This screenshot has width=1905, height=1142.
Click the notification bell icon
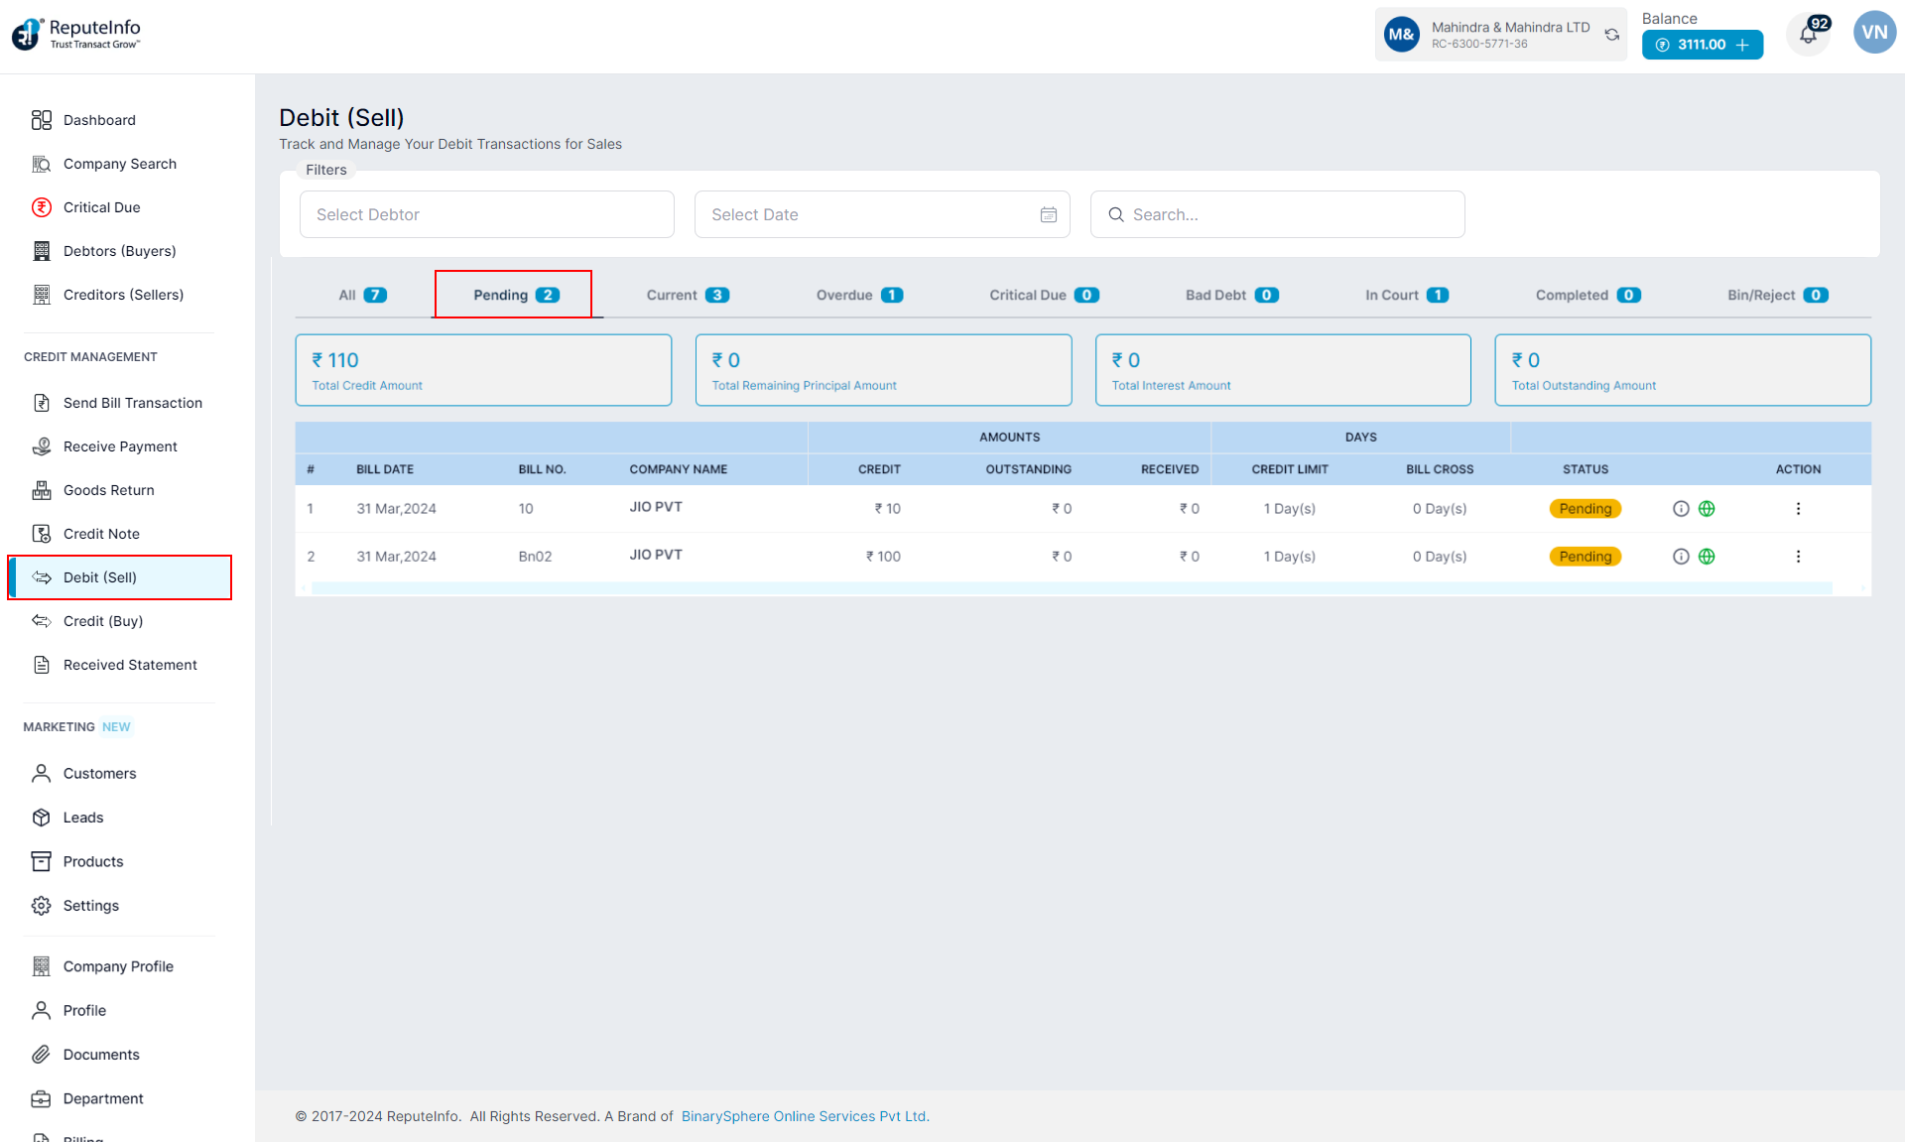click(1808, 36)
